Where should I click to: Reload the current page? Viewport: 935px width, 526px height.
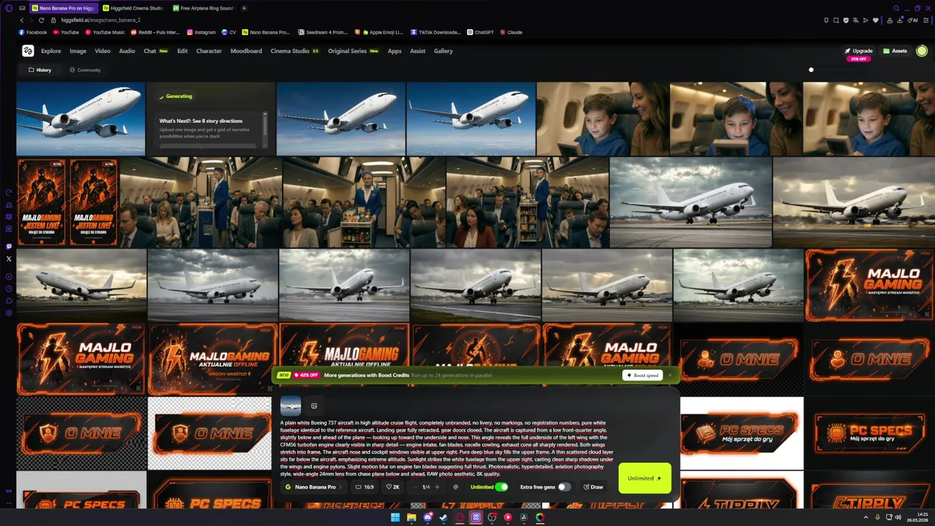coord(41,20)
